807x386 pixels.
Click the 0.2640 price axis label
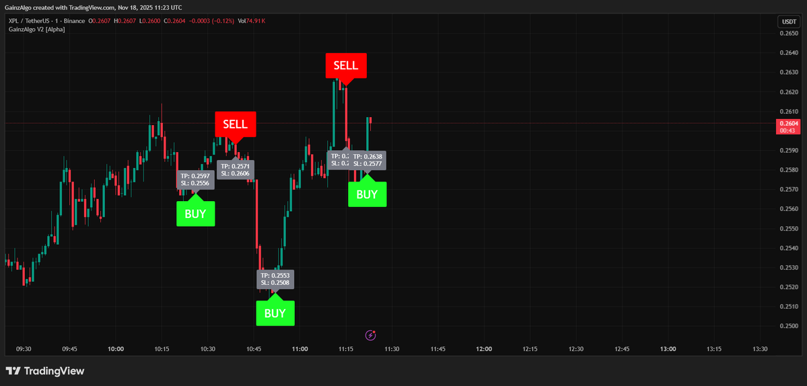(x=788, y=53)
